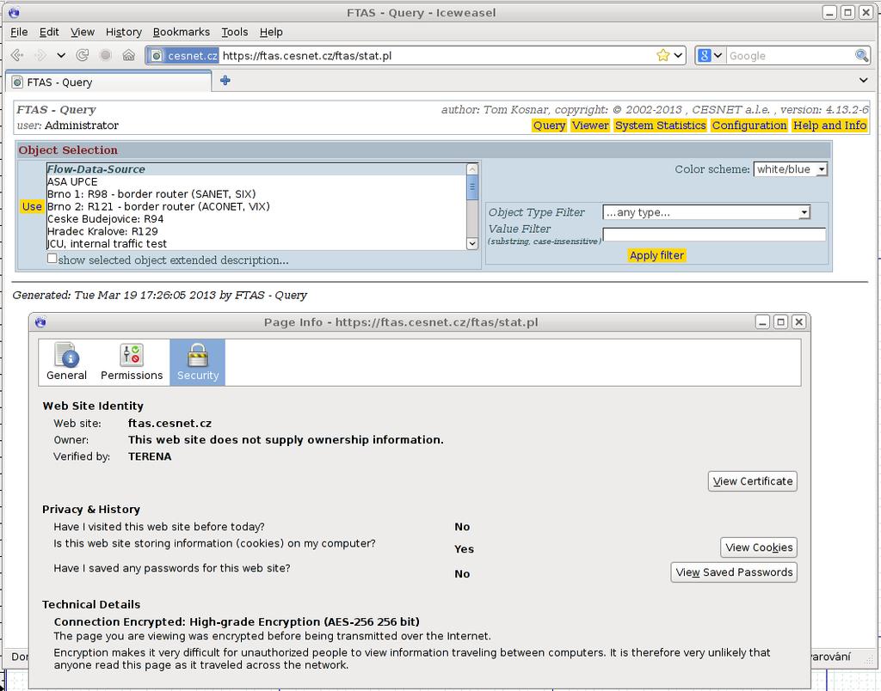The image size is (881, 691).
Task: Open the Edit menu
Action: coord(49,32)
